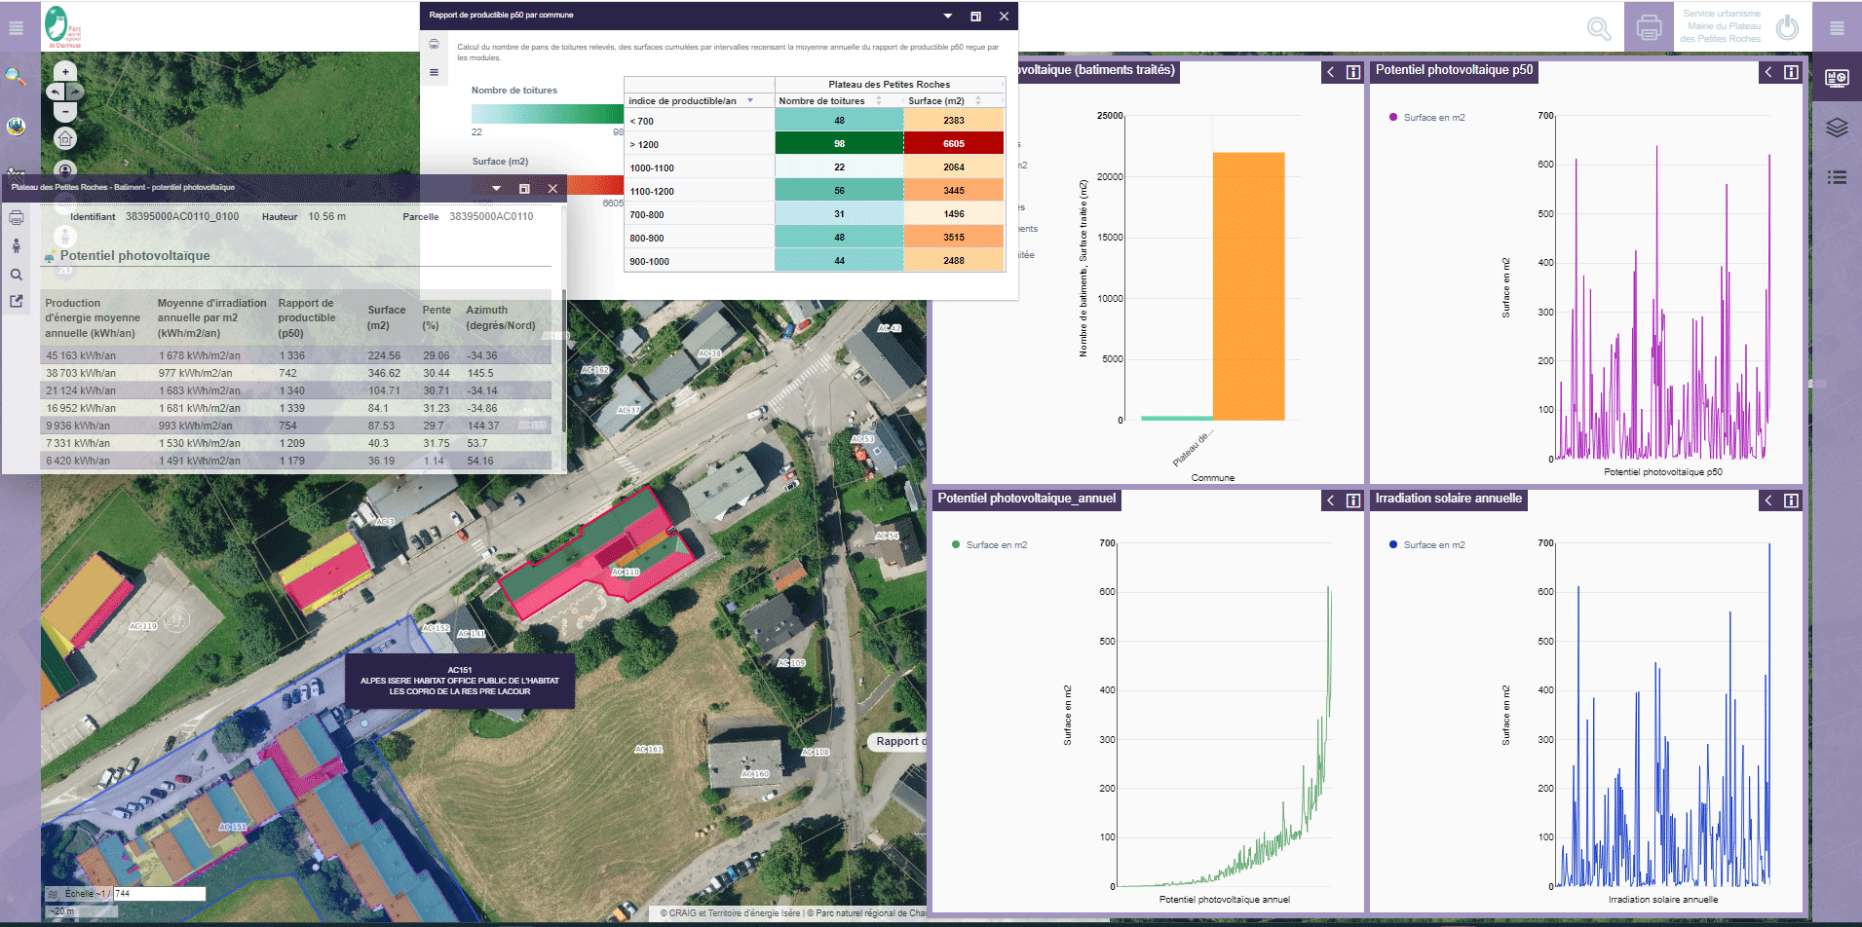
Task: Go to previous map view arrow
Action: point(56,92)
